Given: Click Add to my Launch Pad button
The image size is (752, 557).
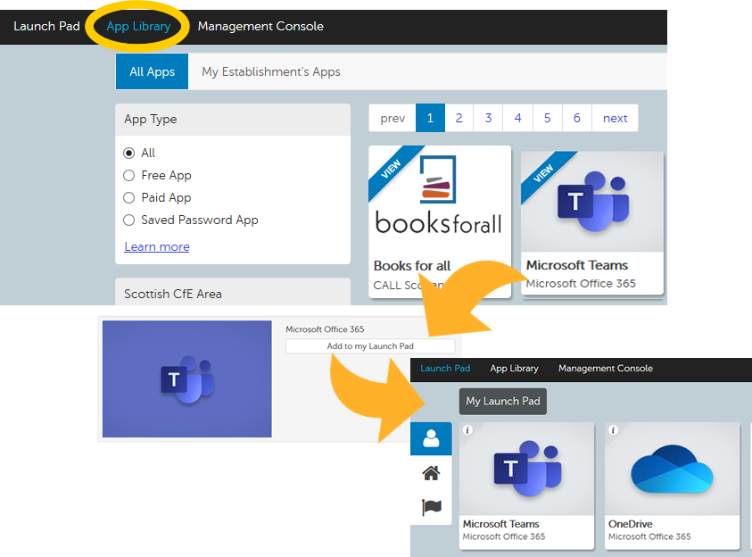Looking at the screenshot, I should (370, 346).
